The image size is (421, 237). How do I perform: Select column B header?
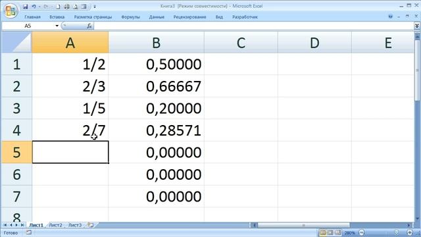point(157,42)
